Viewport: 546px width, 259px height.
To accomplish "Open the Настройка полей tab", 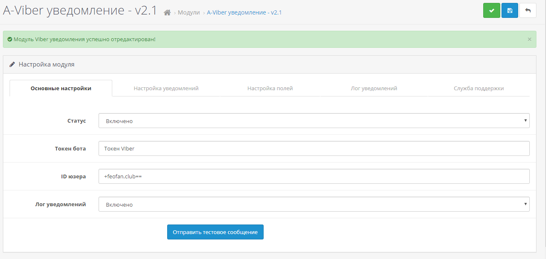I will pyautogui.click(x=270, y=88).
